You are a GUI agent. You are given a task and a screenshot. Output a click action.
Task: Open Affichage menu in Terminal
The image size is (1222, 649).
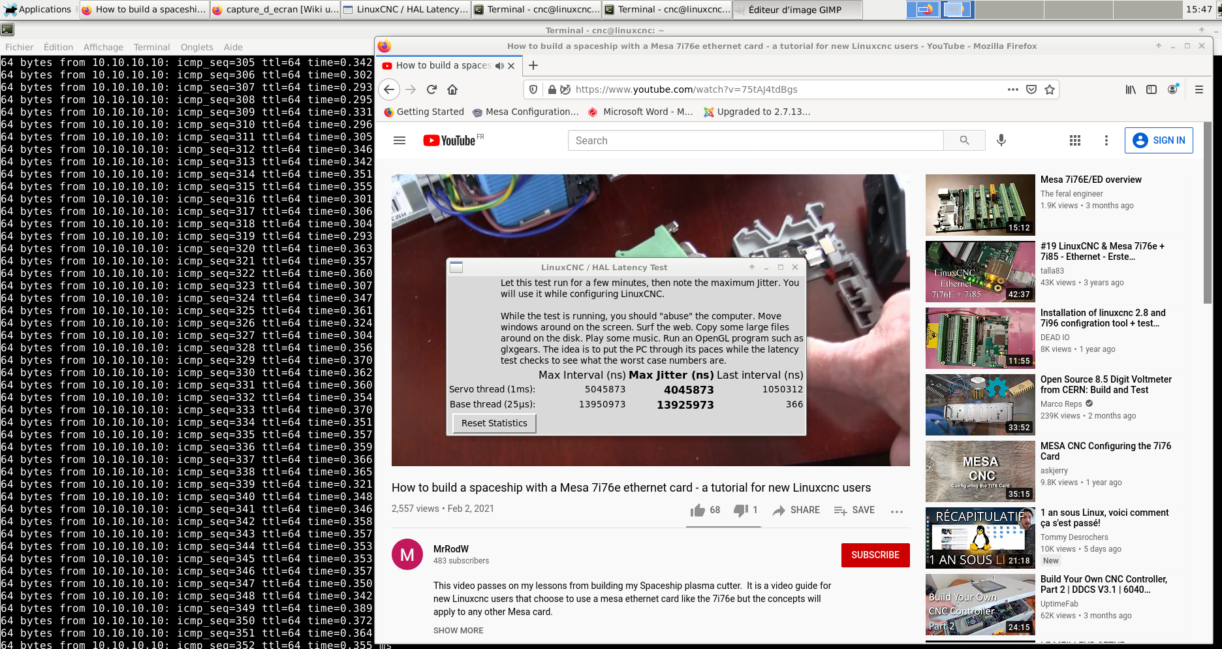click(x=103, y=47)
